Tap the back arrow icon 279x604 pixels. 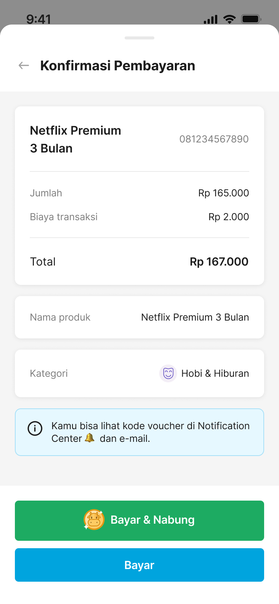coord(24,66)
